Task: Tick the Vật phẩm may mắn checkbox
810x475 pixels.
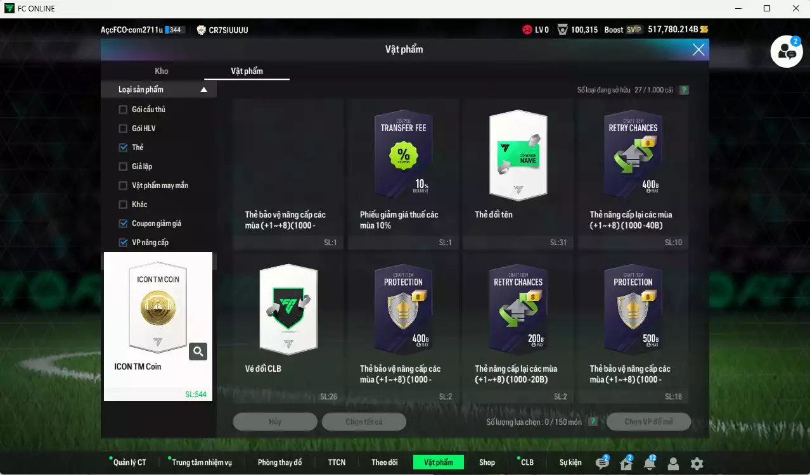Action: (123, 186)
